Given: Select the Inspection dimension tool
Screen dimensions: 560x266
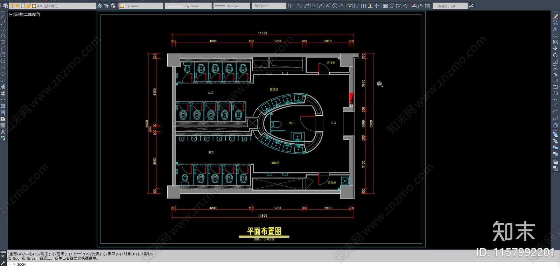Looking at the screenshot, I should tap(399, 6).
